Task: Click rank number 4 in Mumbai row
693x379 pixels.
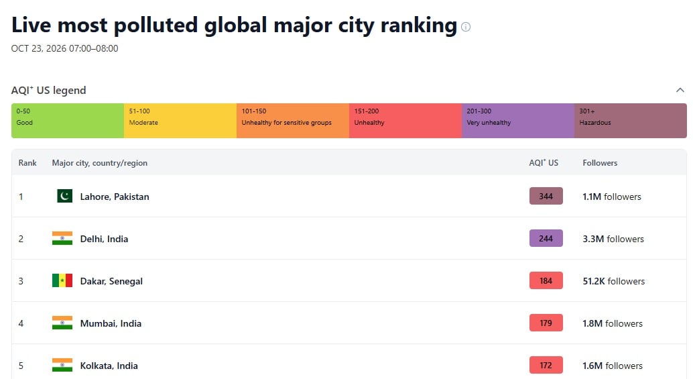Action: tap(21, 323)
